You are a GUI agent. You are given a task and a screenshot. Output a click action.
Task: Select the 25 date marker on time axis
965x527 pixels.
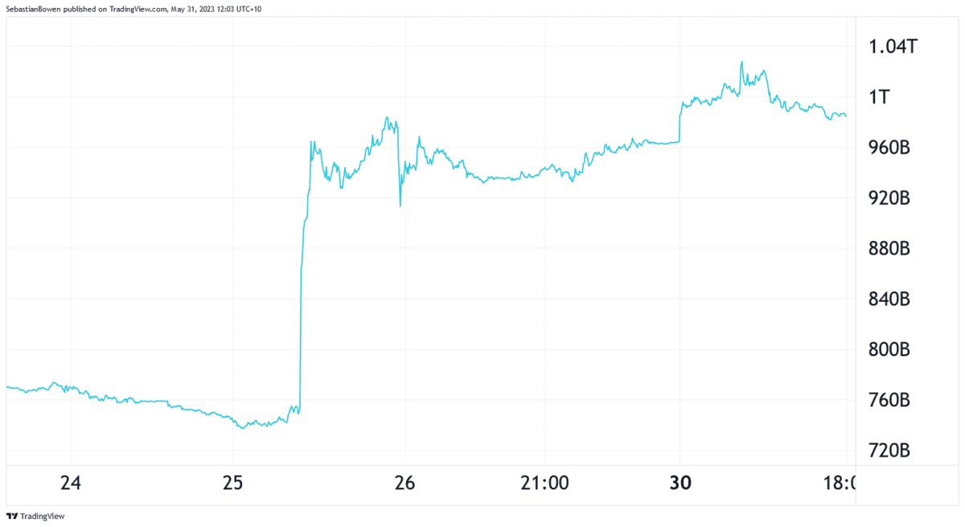(x=232, y=484)
